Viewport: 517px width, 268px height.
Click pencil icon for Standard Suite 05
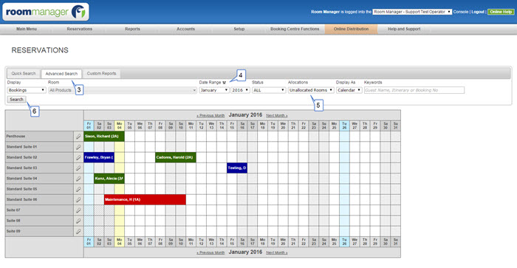pos(78,189)
